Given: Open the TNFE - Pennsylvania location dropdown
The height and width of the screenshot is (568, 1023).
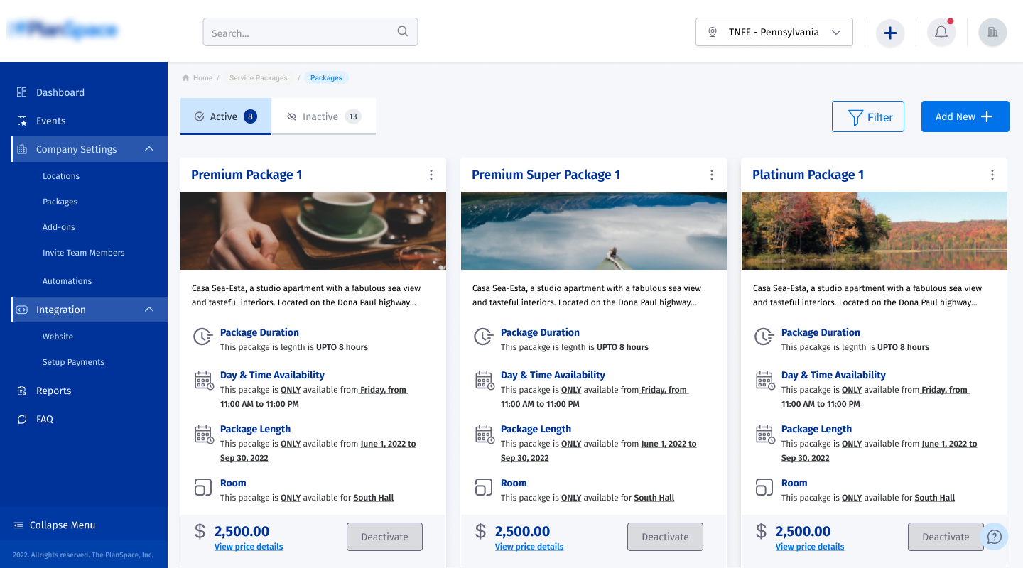Looking at the screenshot, I should click(774, 33).
